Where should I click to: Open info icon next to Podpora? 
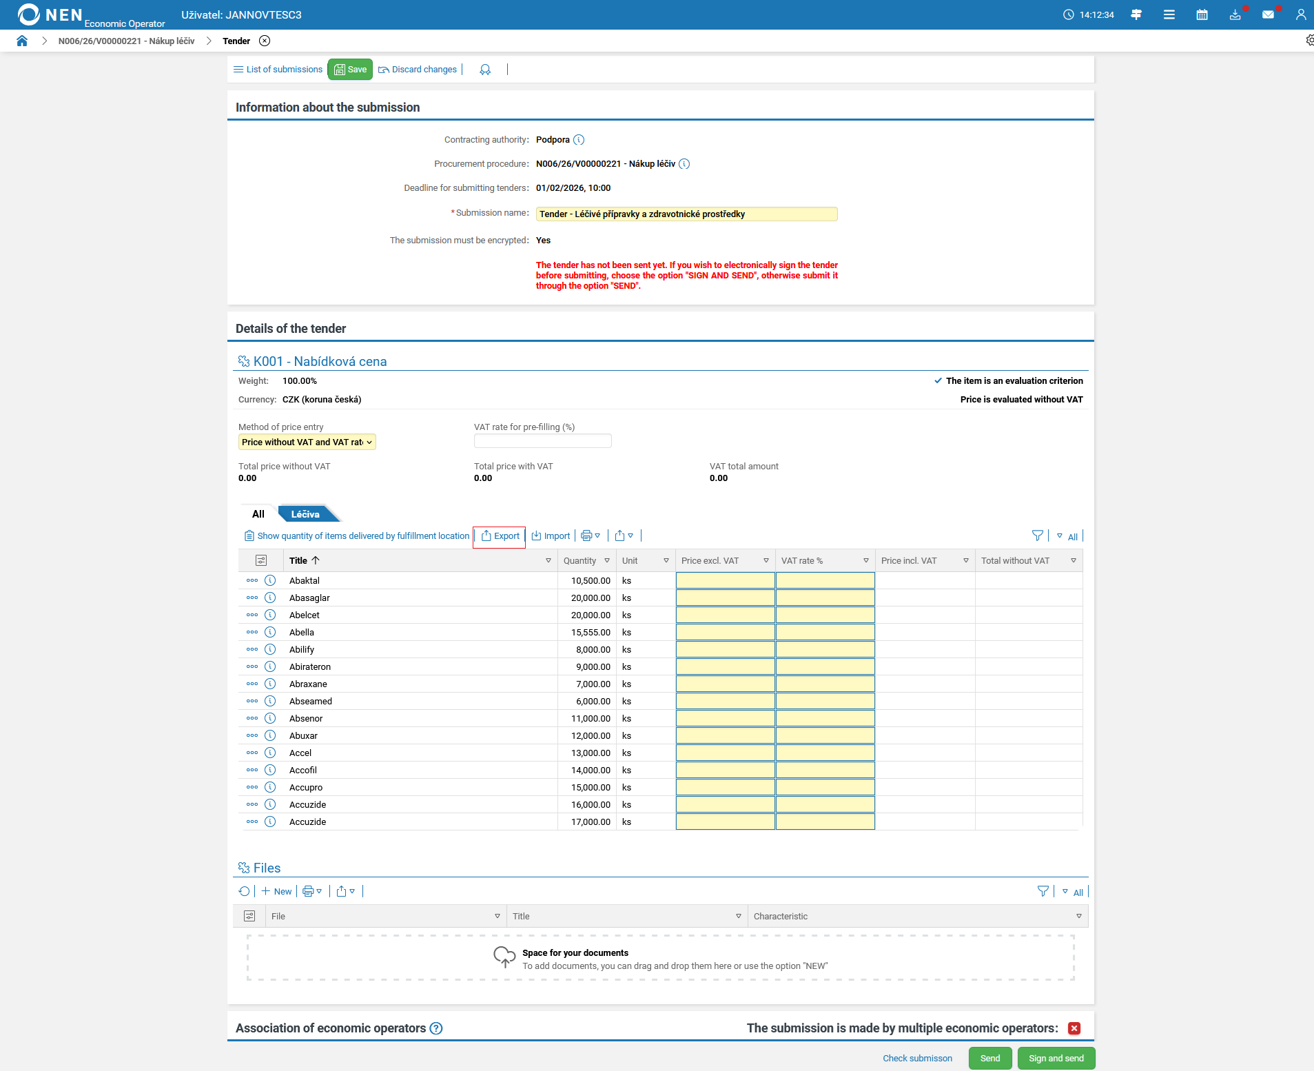pos(579,140)
